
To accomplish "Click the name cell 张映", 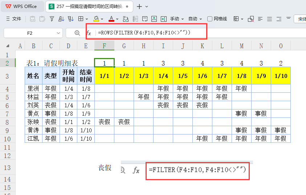I will point(33,122).
